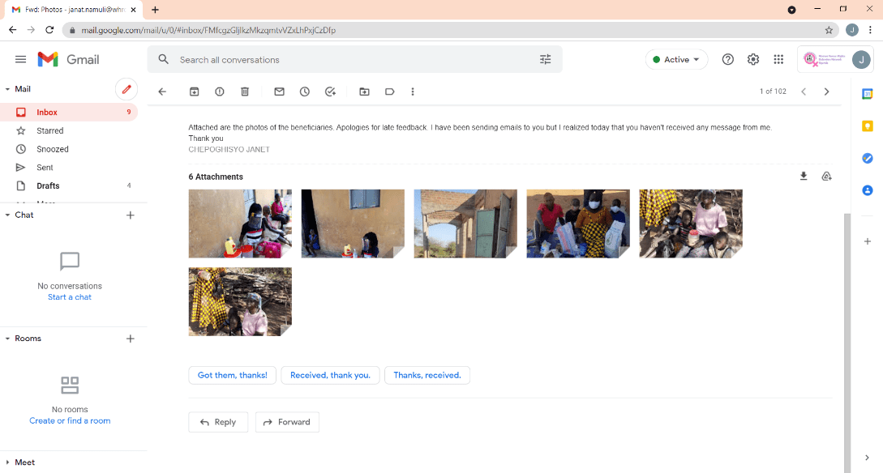Download all attachments
Viewport: 883px width, 473px height.
[804, 176]
